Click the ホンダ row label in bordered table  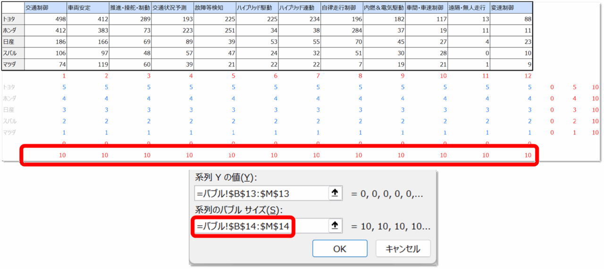[13, 30]
